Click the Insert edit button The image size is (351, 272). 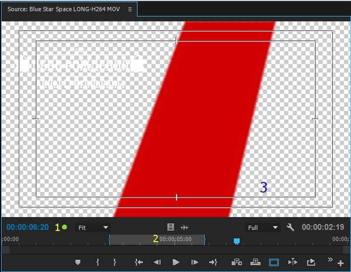tap(236, 262)
